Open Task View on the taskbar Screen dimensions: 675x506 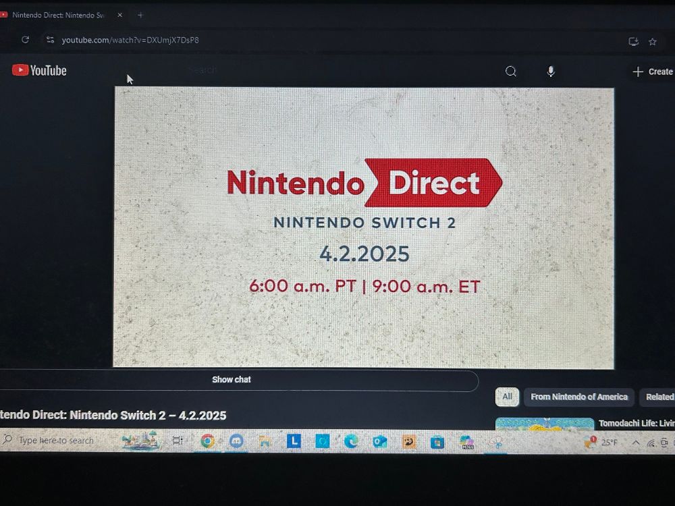pos(178,441)
